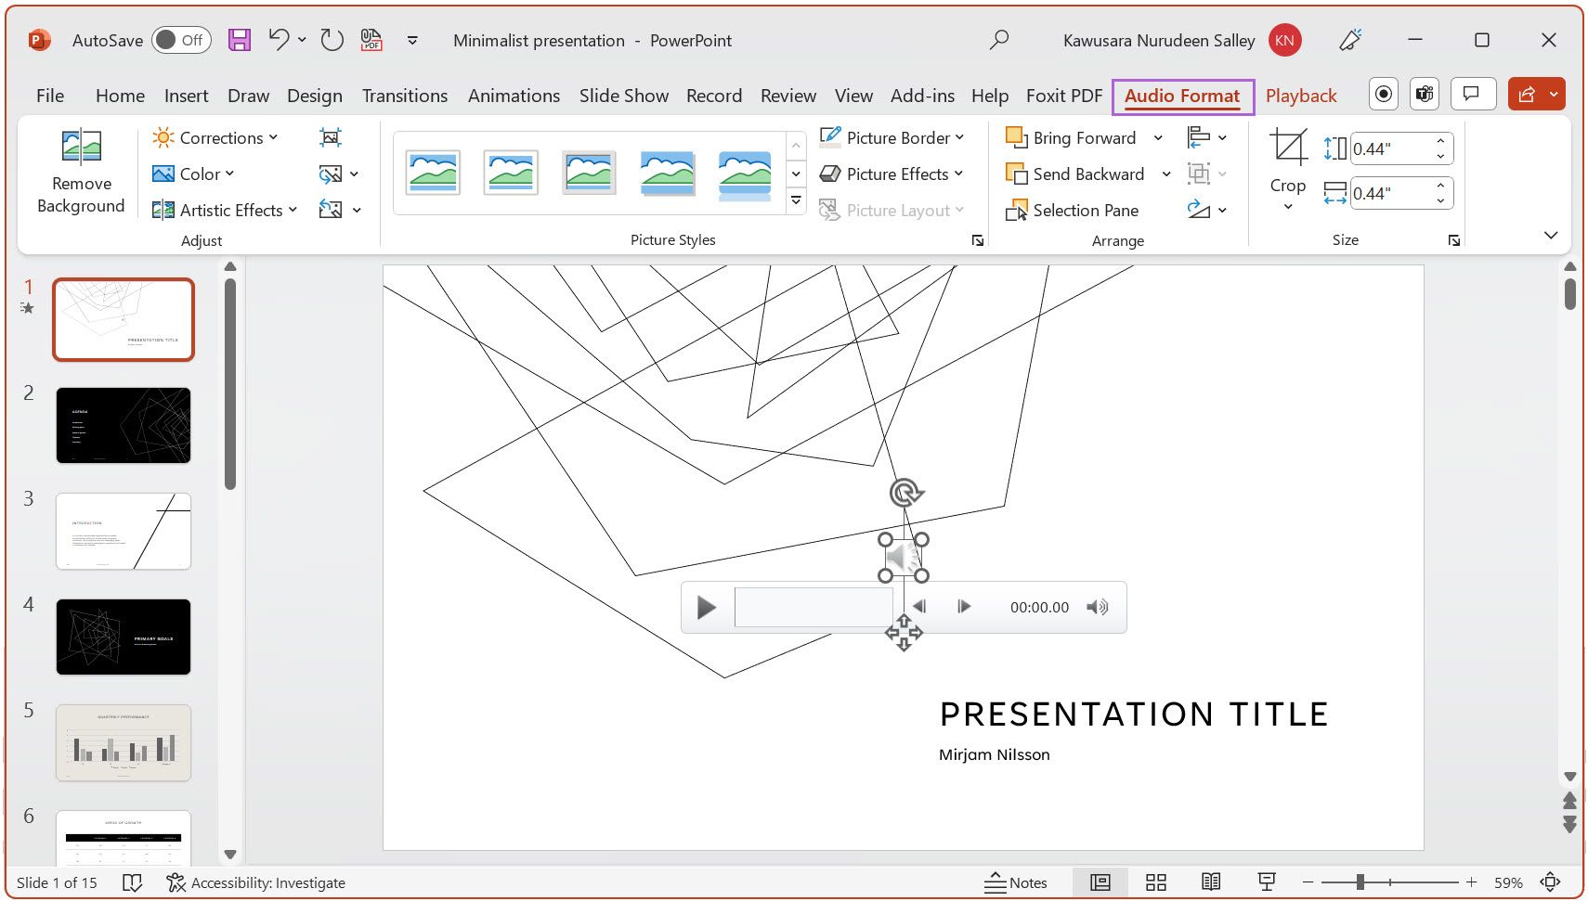1588x901 pixels.
Task: Open the Artistic Effects dropdown
Action: [225, 210]
